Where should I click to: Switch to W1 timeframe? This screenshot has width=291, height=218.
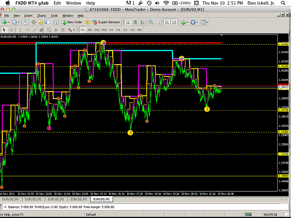point(133,30)
